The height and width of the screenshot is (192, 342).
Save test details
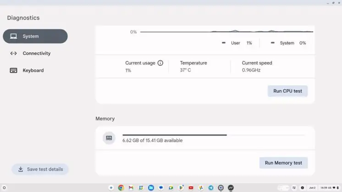coord(40,169)
